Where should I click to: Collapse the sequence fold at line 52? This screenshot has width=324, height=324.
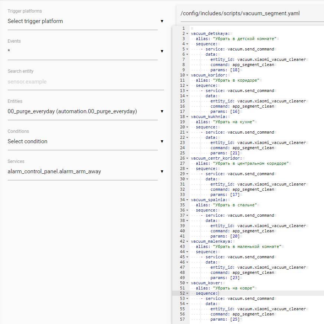tap(187, 293)
